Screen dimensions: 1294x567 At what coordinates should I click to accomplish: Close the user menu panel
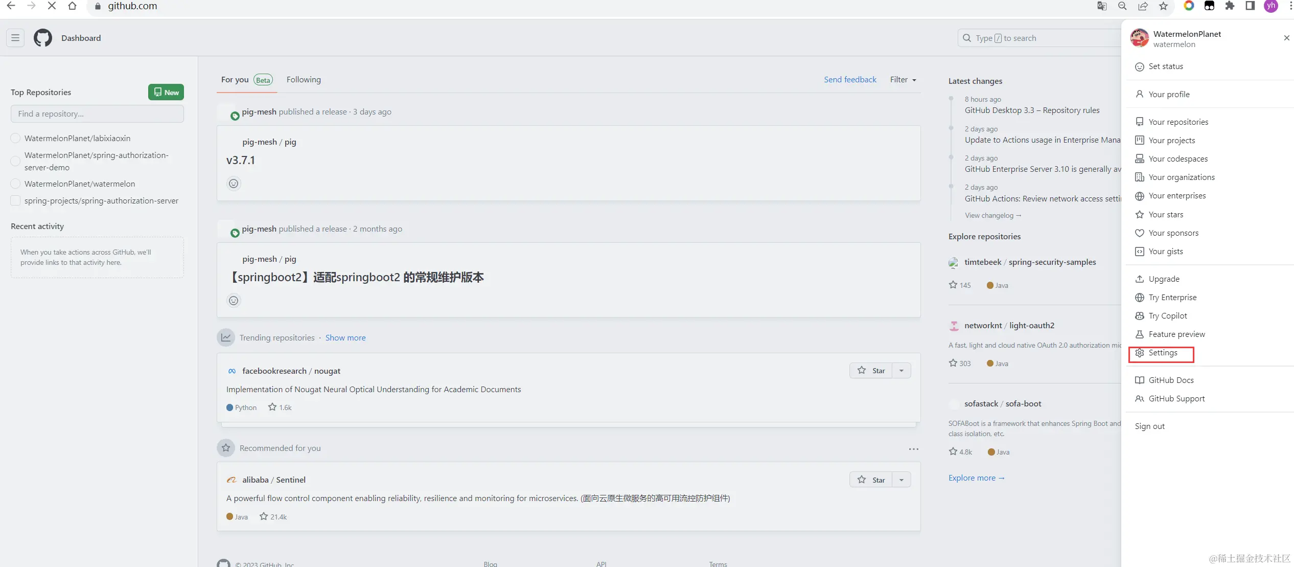pos(1286,38)
